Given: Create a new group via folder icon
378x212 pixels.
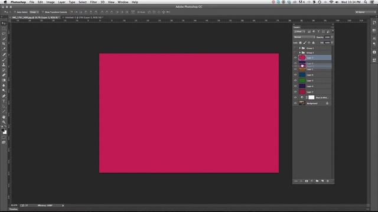Looking at the screenshot, I should pos(317,181).
